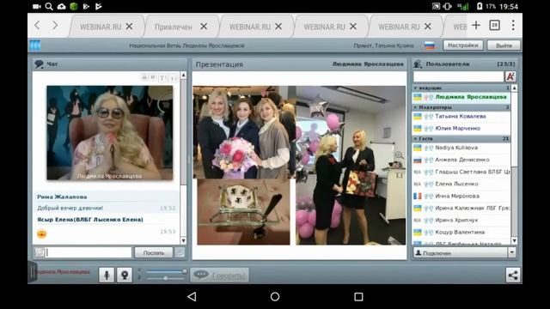Close the first WEBINAR.RU tab
This screenshot has width=550, height=309.
click(x=129, y=27)
